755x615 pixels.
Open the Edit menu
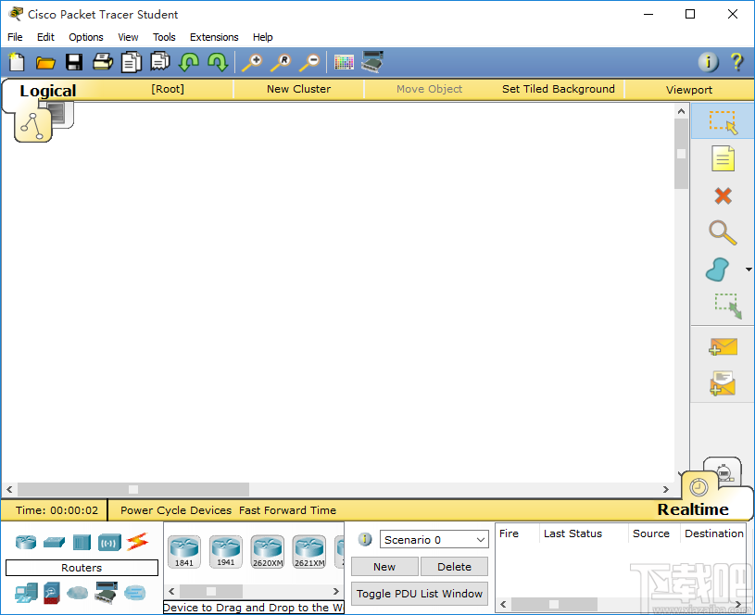click(x=45, y=37)
